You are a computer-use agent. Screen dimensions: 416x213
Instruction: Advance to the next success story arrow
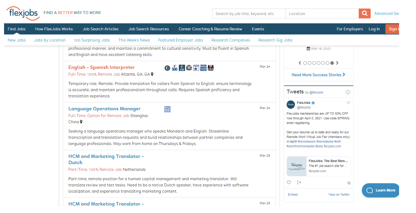pos(337,63)
